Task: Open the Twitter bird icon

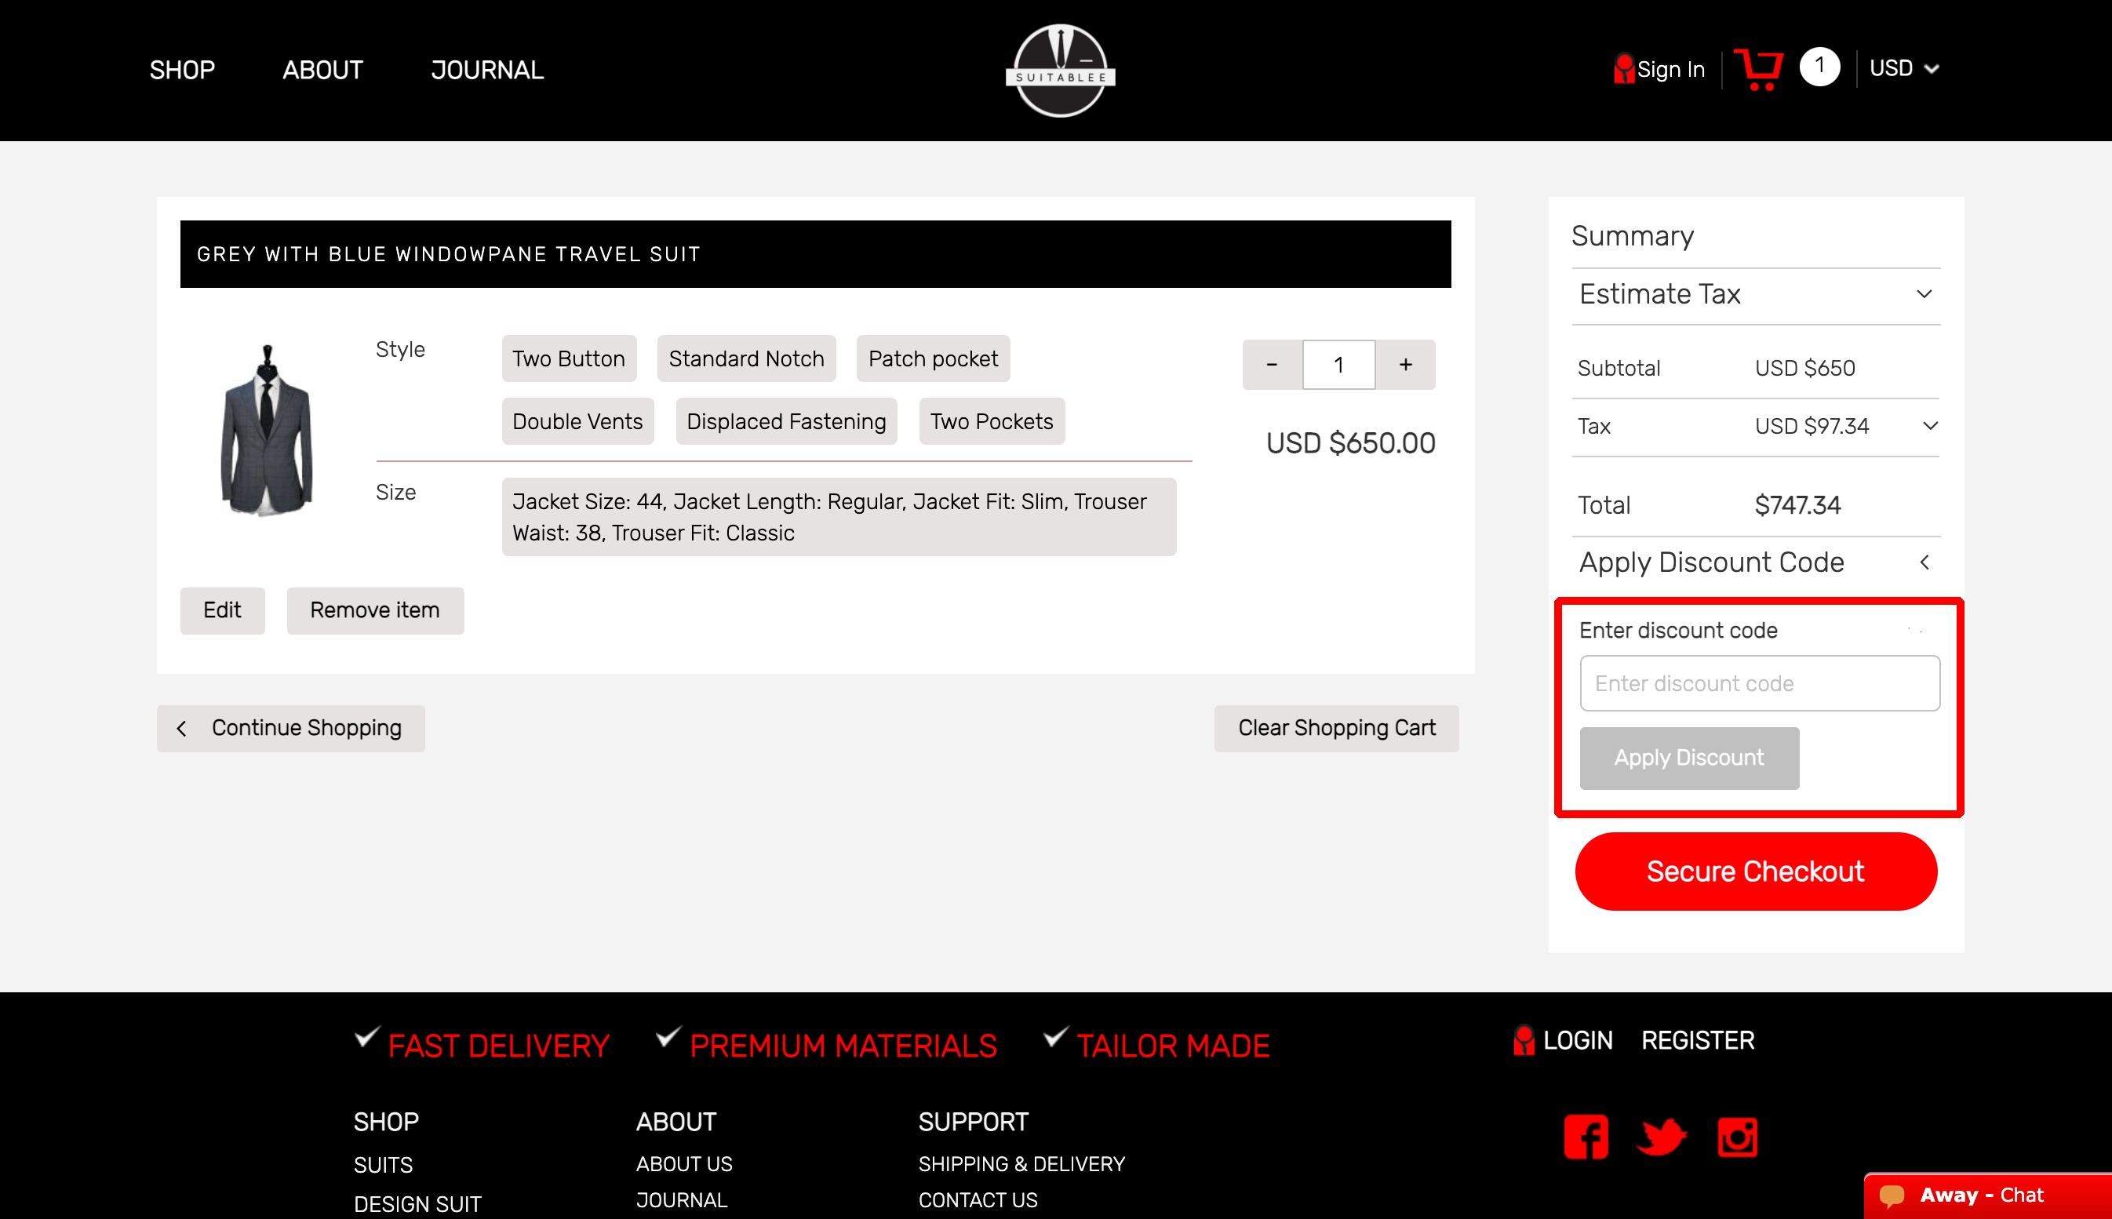Action: 1661,1136
